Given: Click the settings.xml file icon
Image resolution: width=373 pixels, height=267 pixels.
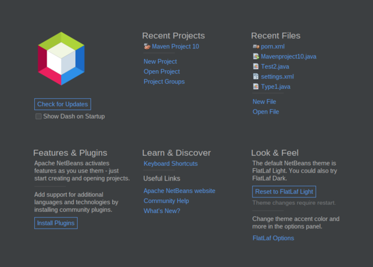Looking at the screenshot, I should point(256,76).
